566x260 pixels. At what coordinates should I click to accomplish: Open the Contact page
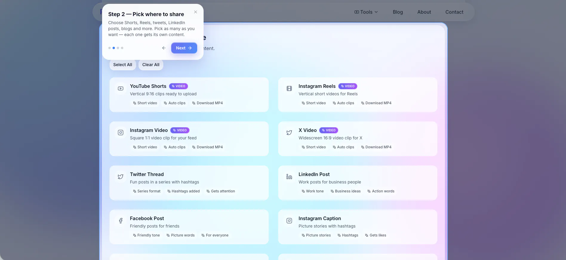454,12
